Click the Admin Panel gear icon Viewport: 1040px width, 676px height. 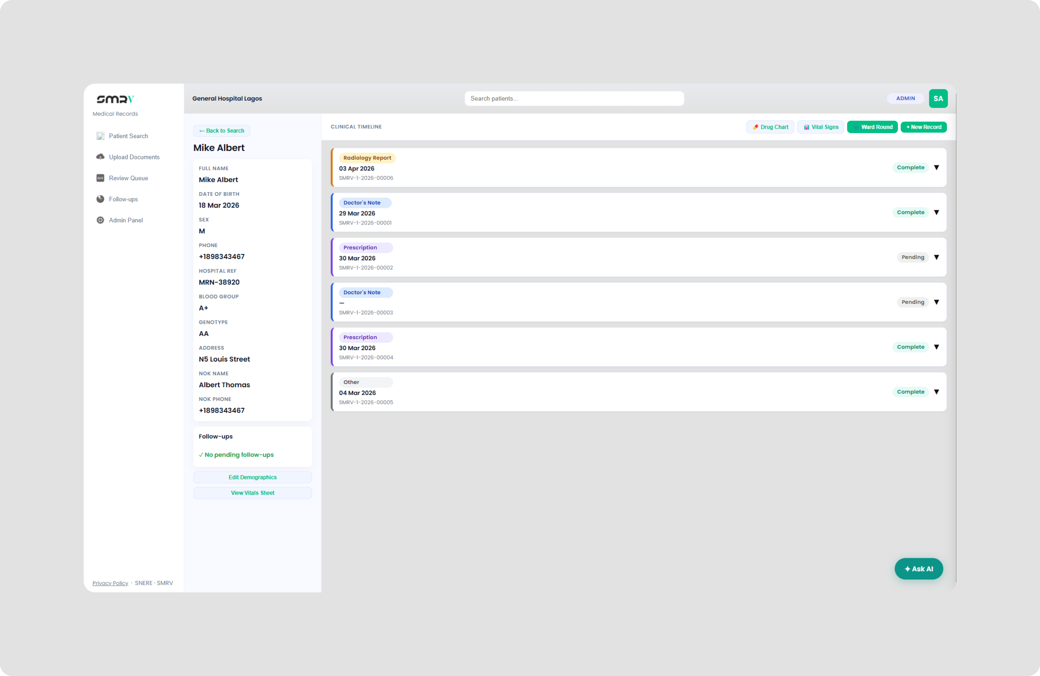click(x=100, y=220)
